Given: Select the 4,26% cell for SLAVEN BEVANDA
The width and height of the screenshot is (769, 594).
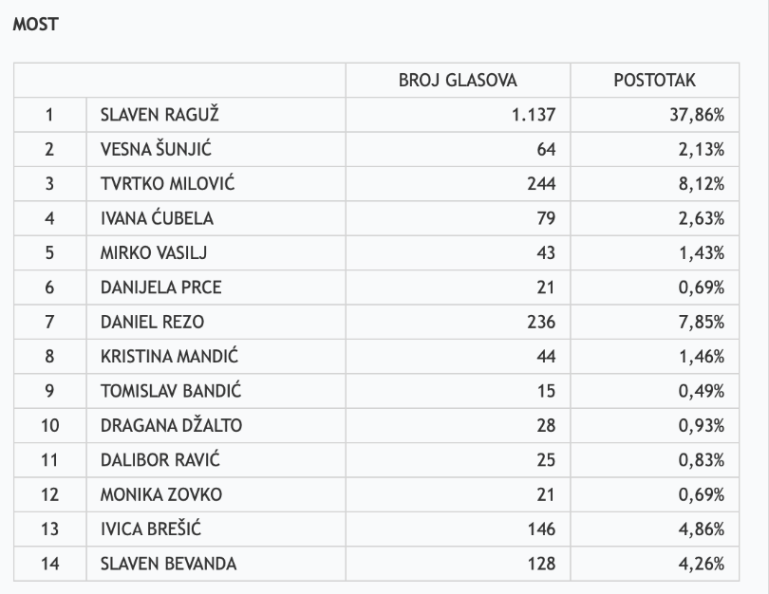Looking at the screenshot, I should point(701,564).
